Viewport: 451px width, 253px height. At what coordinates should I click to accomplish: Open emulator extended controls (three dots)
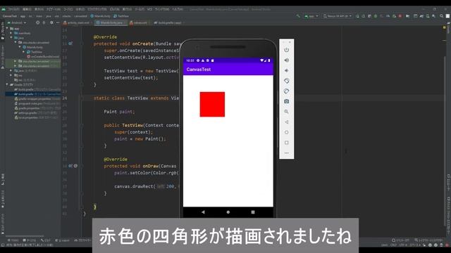287,153
